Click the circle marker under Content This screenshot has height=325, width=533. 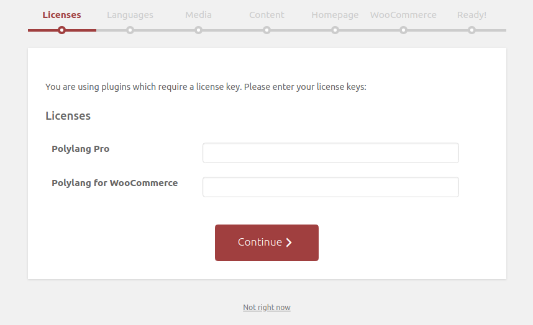click(266, 30)
